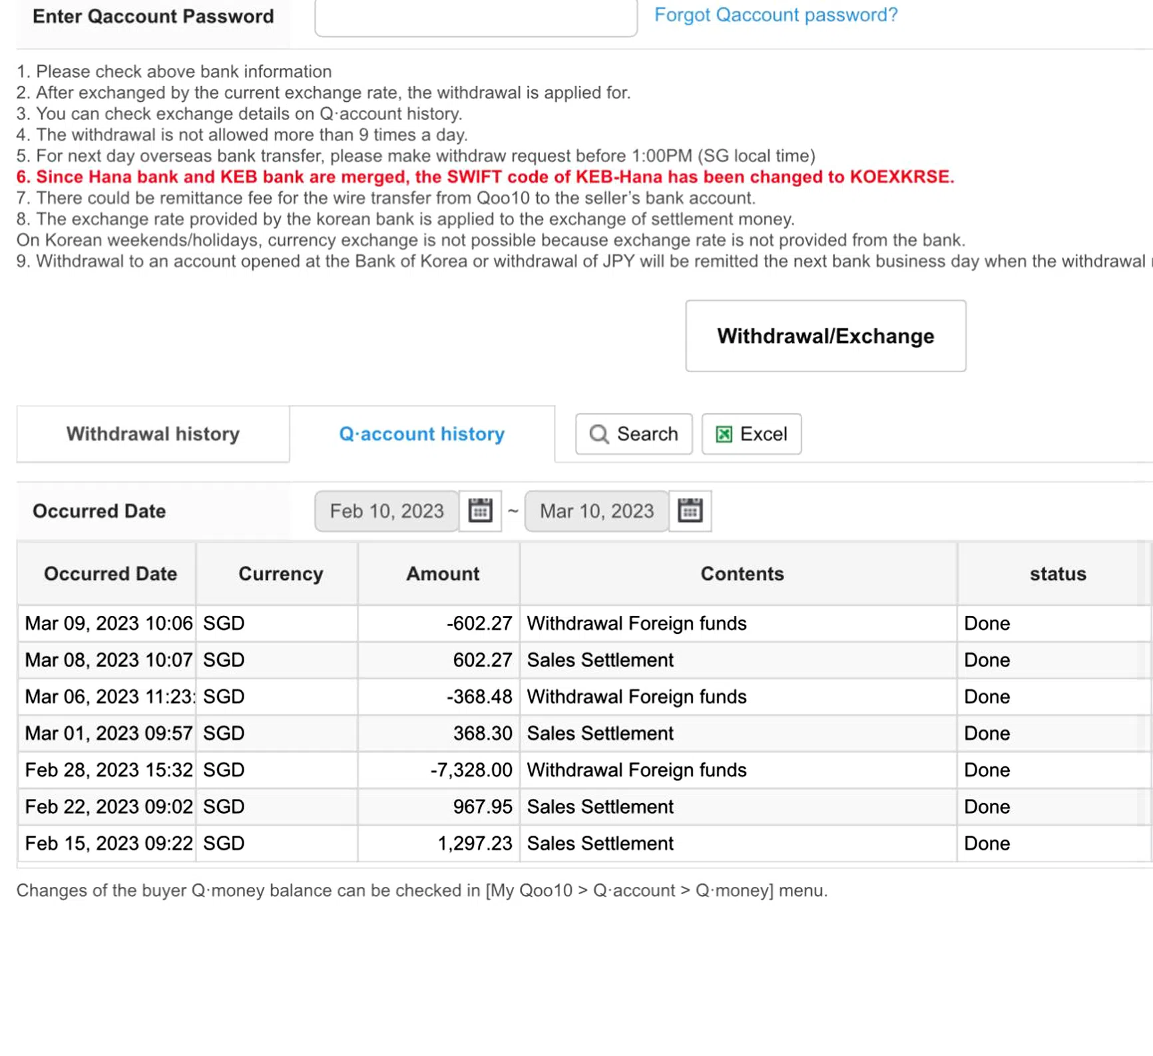Screen dimensions: 1153x1056
Task: Click the status column header
Action: point(1057,573)
